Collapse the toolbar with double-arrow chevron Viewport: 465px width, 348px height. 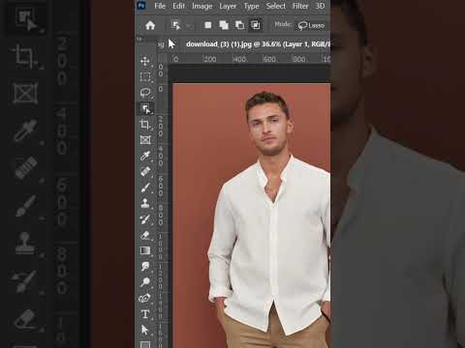click(x=139, y=39)
